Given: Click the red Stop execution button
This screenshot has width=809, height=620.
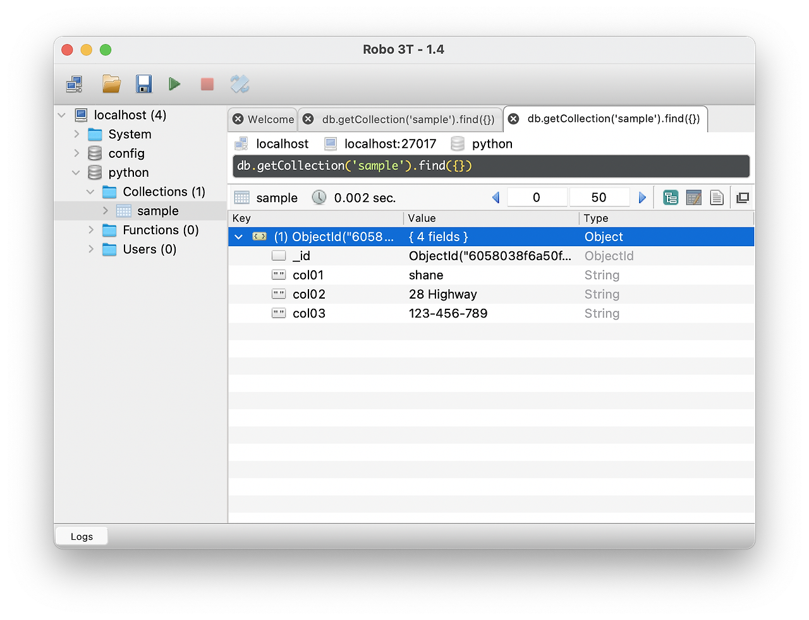Looking at the screenshot, I should pos(207,84).
